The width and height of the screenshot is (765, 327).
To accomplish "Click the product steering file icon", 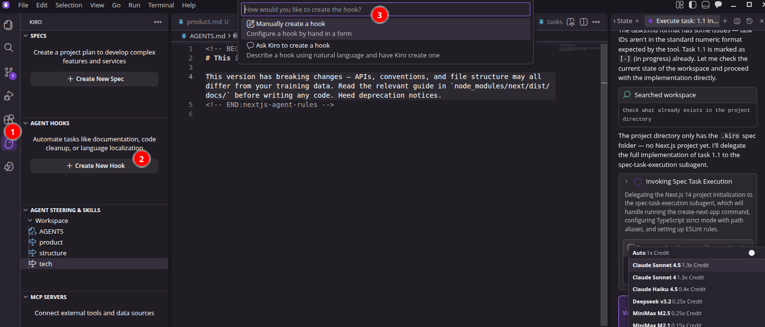I will [32, 242].
